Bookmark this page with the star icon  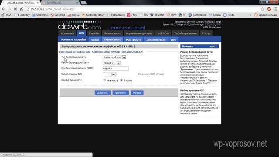point(262,9)
